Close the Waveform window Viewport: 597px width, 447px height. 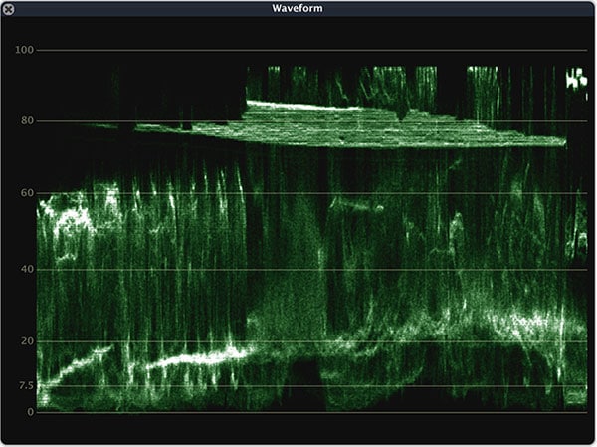(9, 8)
